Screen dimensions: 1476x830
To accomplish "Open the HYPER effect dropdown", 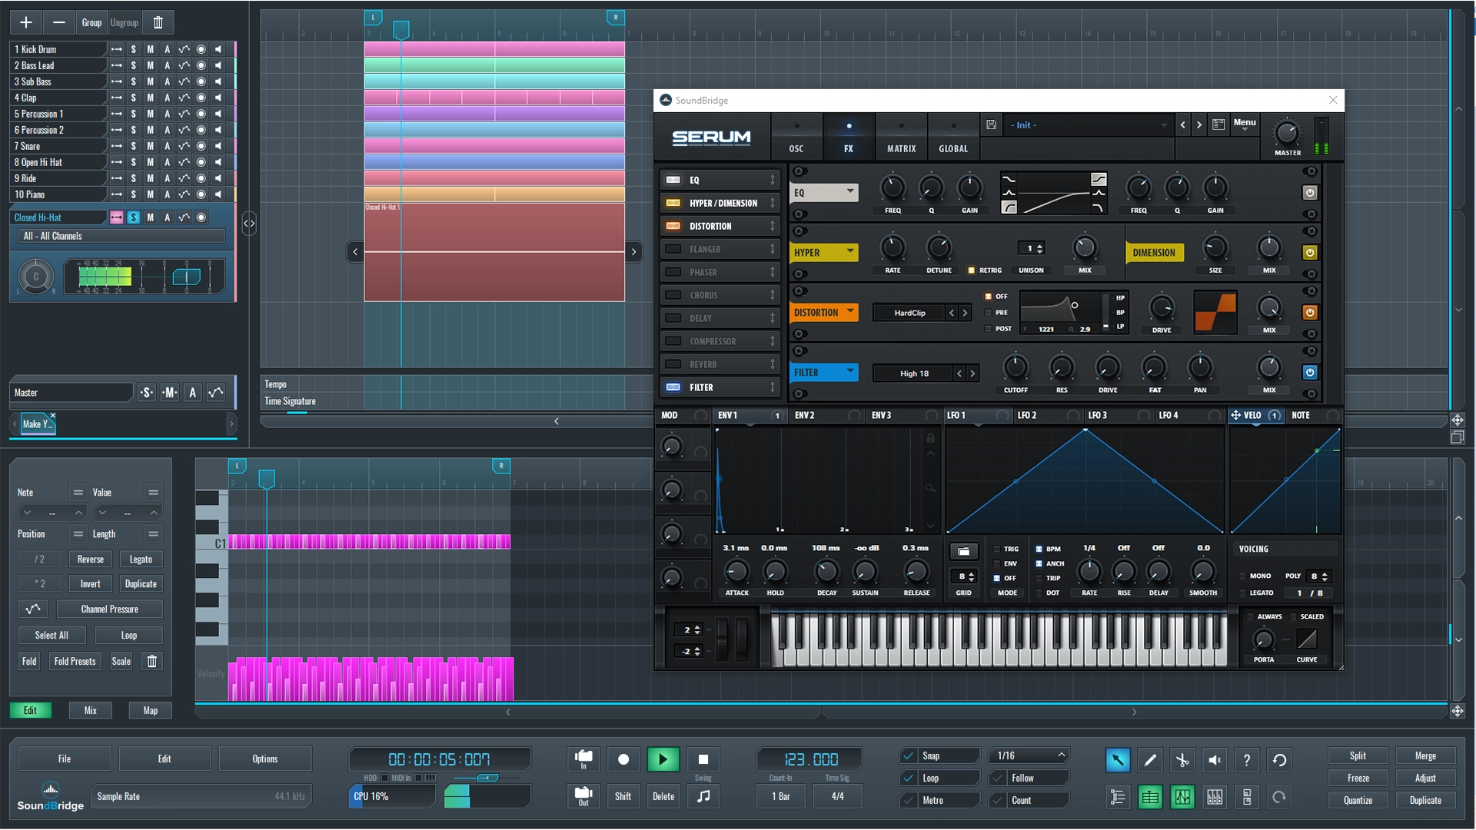I will (x=824, y=252).
